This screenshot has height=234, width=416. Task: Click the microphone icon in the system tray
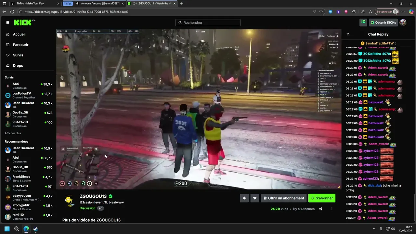[381, 229]
